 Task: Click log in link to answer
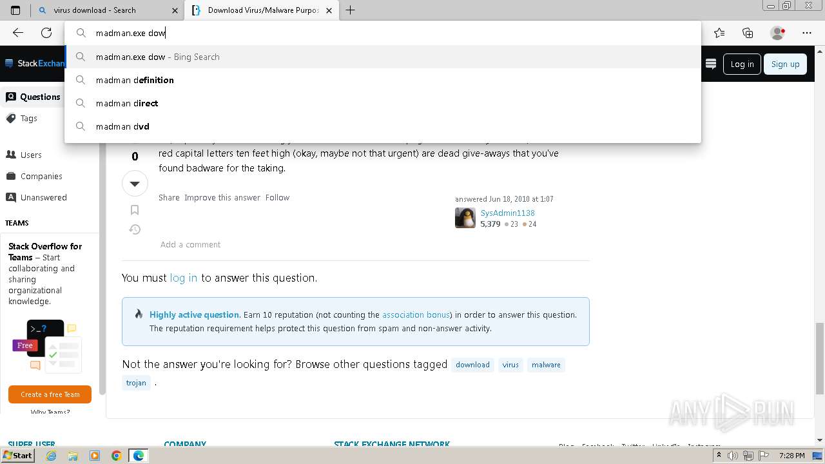pyautogui.click(x=184, y=278)
